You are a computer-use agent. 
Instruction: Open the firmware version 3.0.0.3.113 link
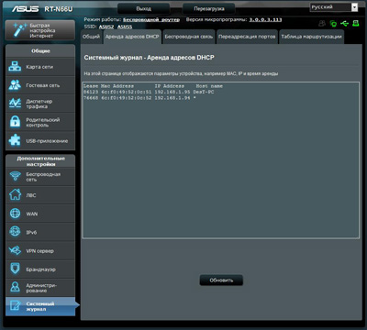point(265,19)
